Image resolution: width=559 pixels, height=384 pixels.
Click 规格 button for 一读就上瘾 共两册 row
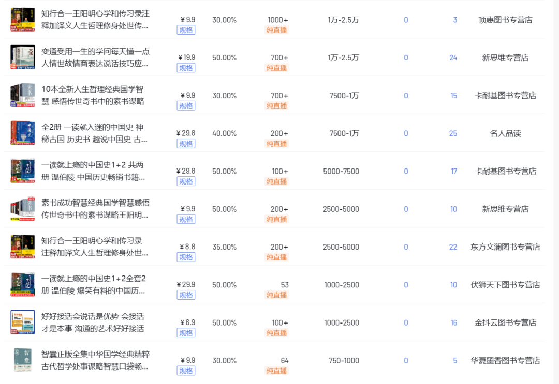[x=186, y=181]
